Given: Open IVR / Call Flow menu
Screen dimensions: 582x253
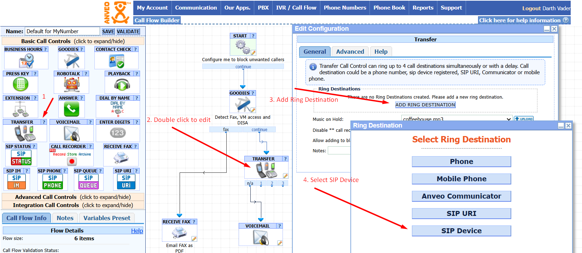Looking at the screenshot, I should coord(296,8).
